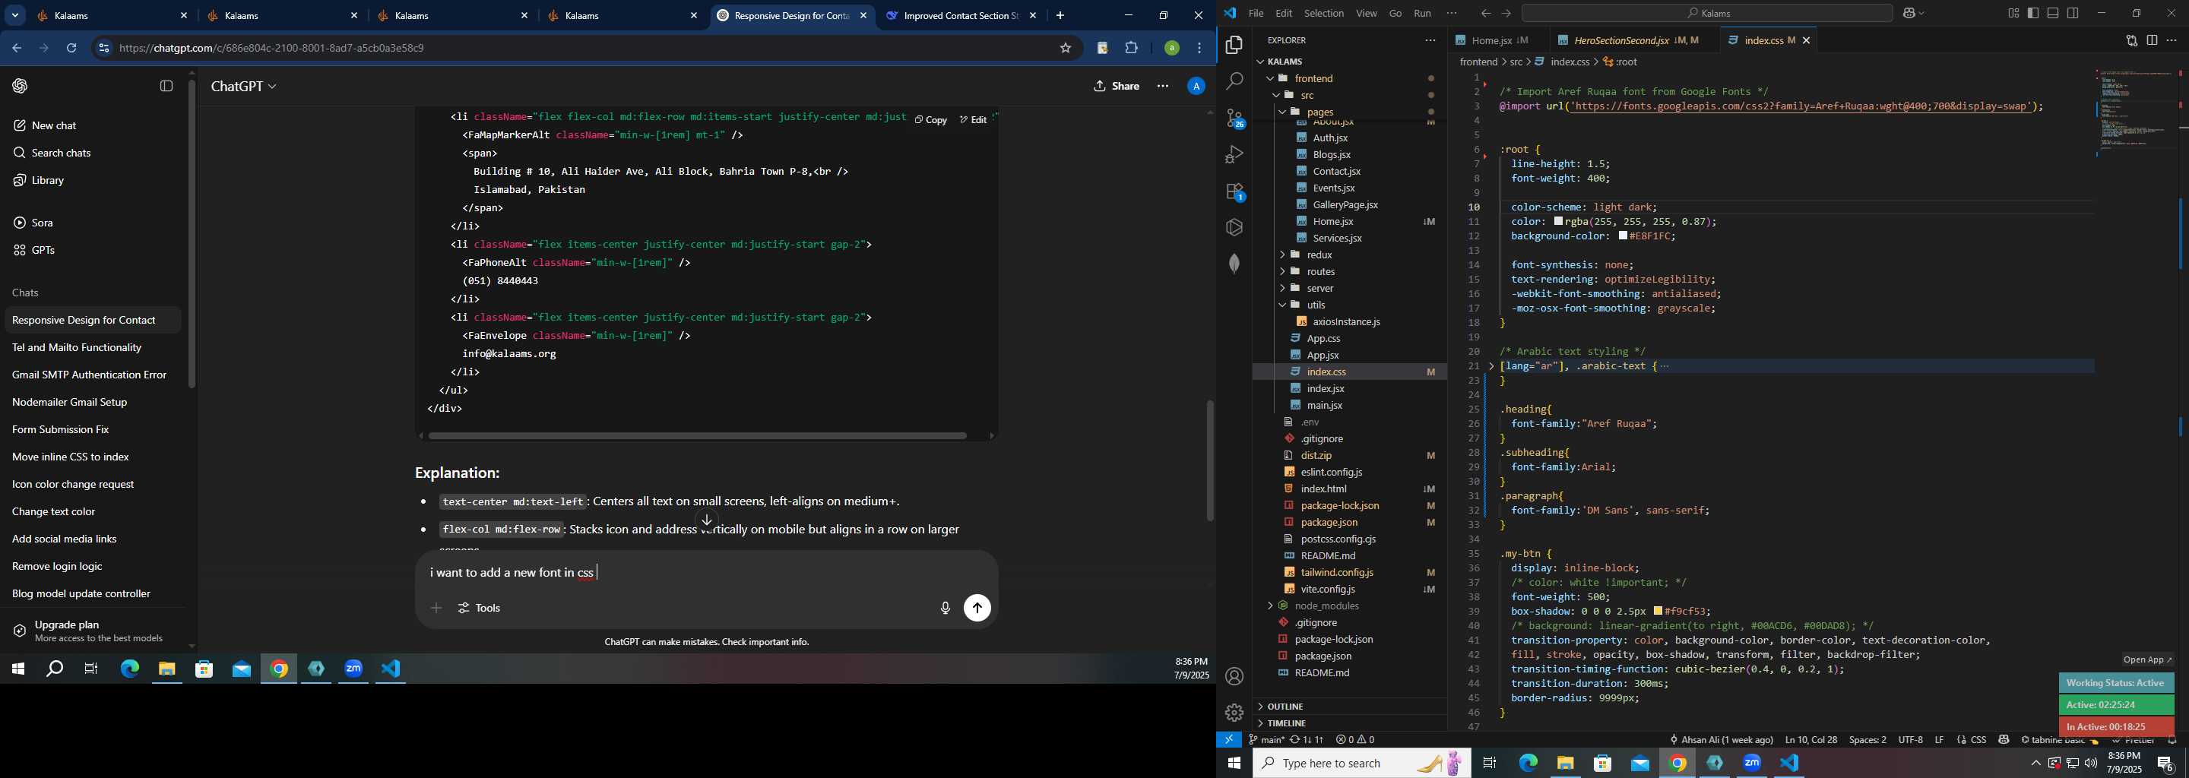Click the Copy button on ChatGPT code block
The width and height of the screenshot is (2189, 778).
click(x=930, y=120)
